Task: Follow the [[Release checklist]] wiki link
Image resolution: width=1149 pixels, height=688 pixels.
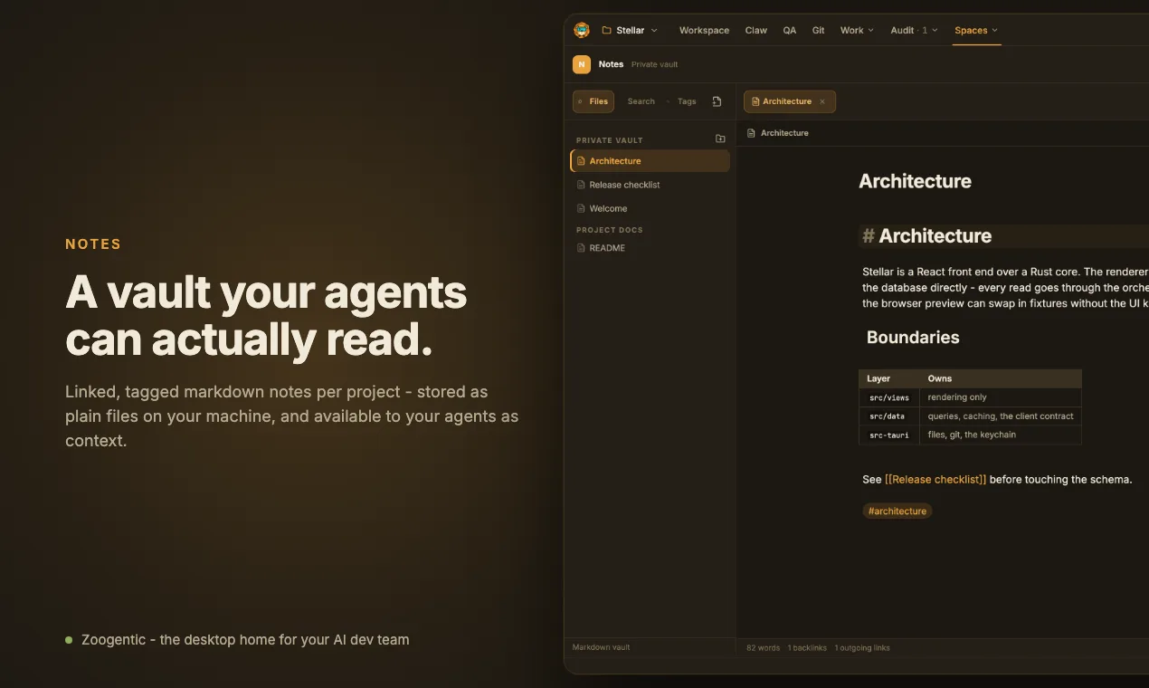Action: (935, 479)
